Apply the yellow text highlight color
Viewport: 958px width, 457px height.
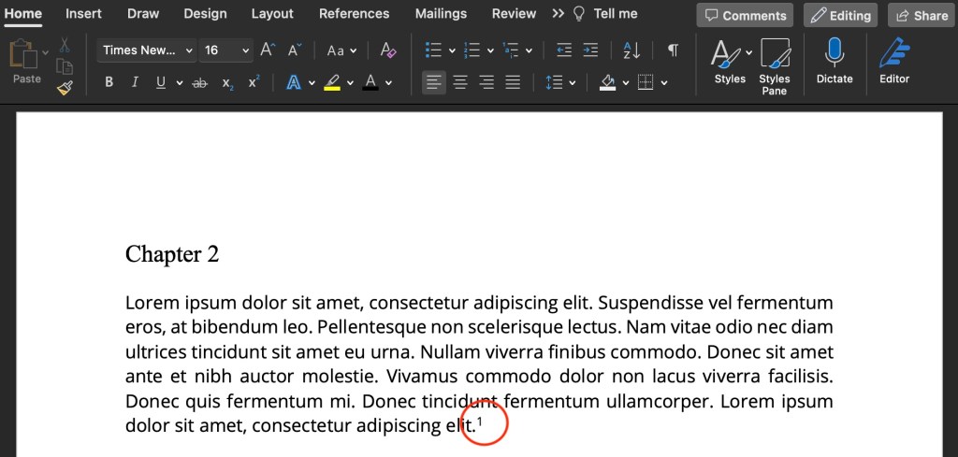coord(332,82)
